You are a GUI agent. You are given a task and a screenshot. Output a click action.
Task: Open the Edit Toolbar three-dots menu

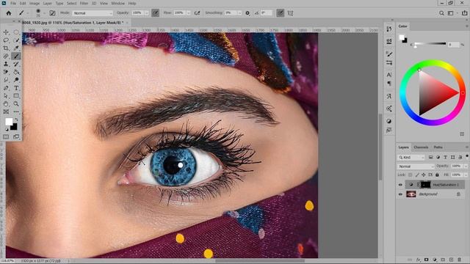pyautogui.click(x=16, y=111)
